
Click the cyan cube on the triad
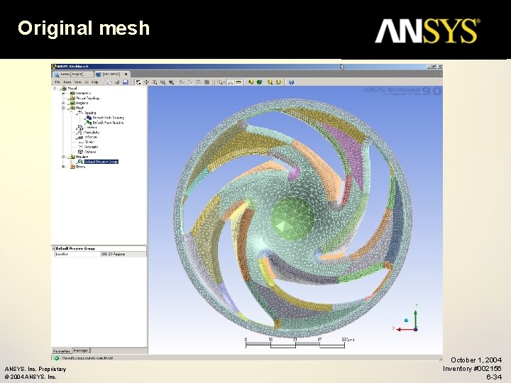pos(407,320)
